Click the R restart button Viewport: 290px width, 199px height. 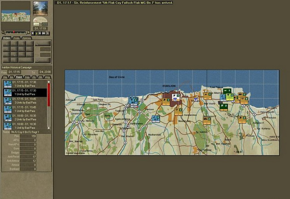[x=48, y=33]
